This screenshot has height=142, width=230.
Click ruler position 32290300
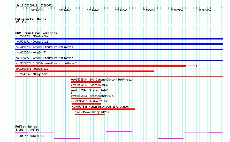pos(121,10)
